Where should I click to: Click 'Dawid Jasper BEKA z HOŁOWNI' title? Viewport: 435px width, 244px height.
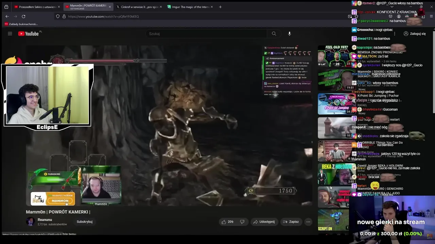(380, 166)
